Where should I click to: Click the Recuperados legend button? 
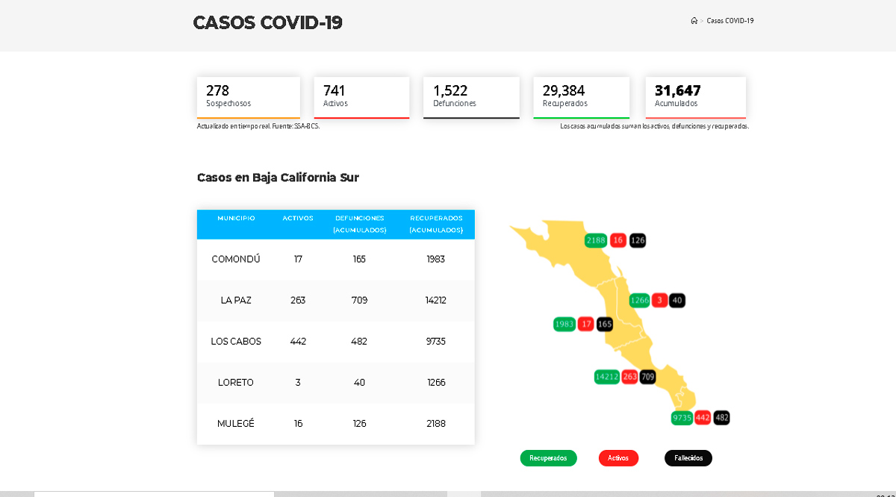pos(548,458)
